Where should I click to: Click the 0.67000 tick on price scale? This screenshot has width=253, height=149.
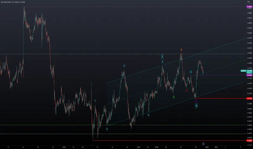249,103
